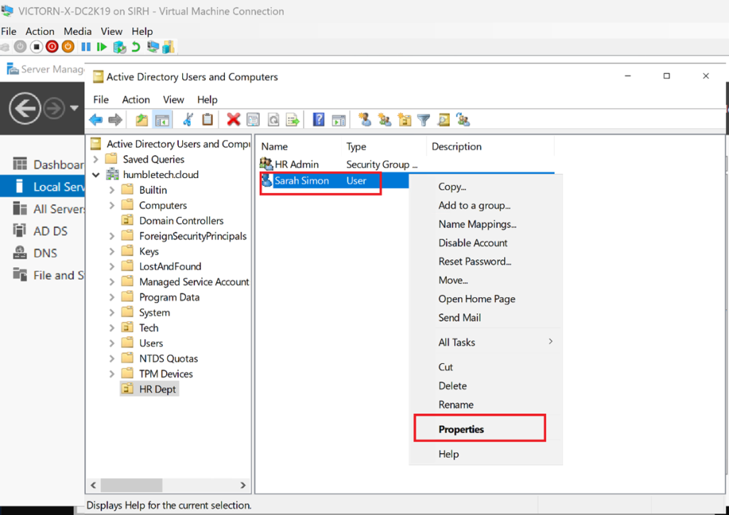Toggle the Show/Hide Console Tree icon
Screen dimensions: 729x515
tap(162, 120)
